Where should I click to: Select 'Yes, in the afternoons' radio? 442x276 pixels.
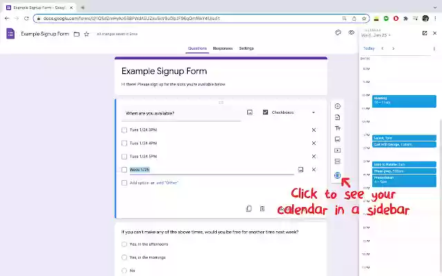tap(124, 244)
